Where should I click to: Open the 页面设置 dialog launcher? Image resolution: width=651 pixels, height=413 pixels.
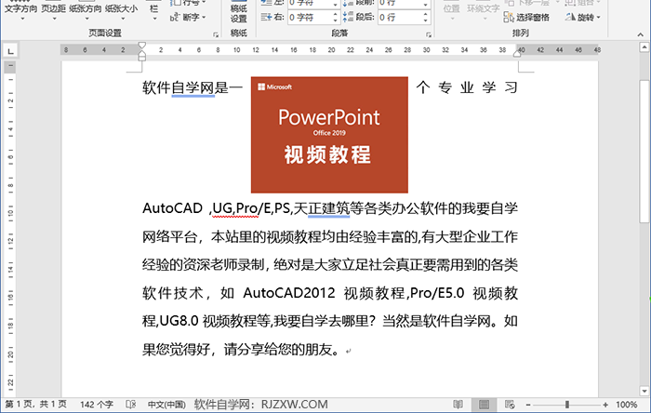point(216,34)
